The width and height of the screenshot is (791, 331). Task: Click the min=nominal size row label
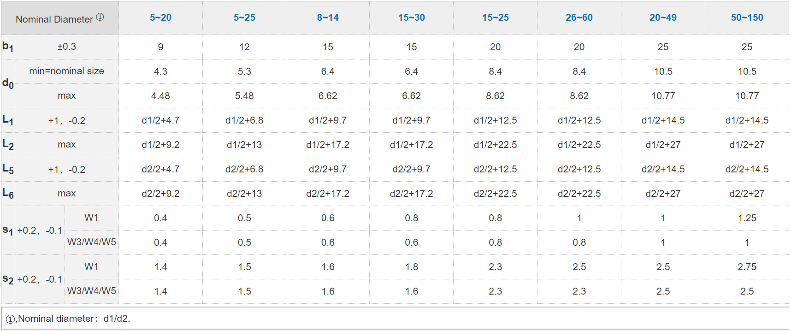click(x=66, y=71)
